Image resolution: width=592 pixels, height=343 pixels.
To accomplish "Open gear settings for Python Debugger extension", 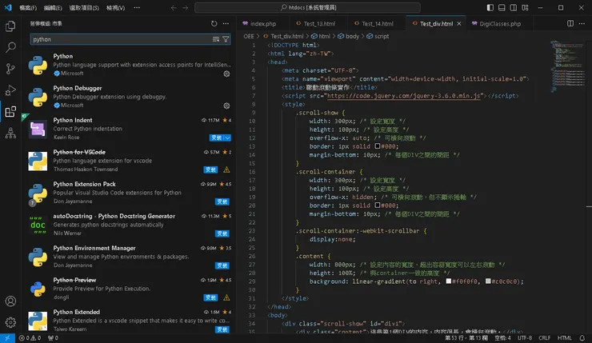I will click(226, 105).
